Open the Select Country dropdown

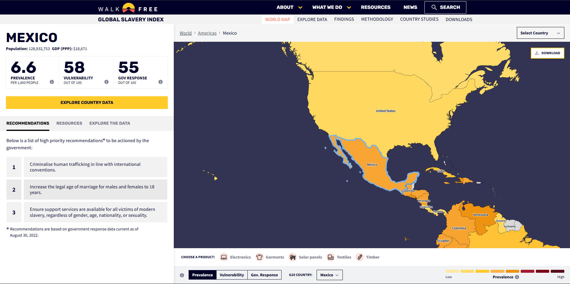pos(540,33)
